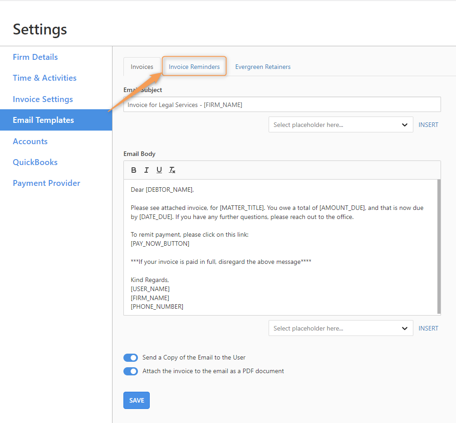Go to Firm Details settings

point(35,57)
